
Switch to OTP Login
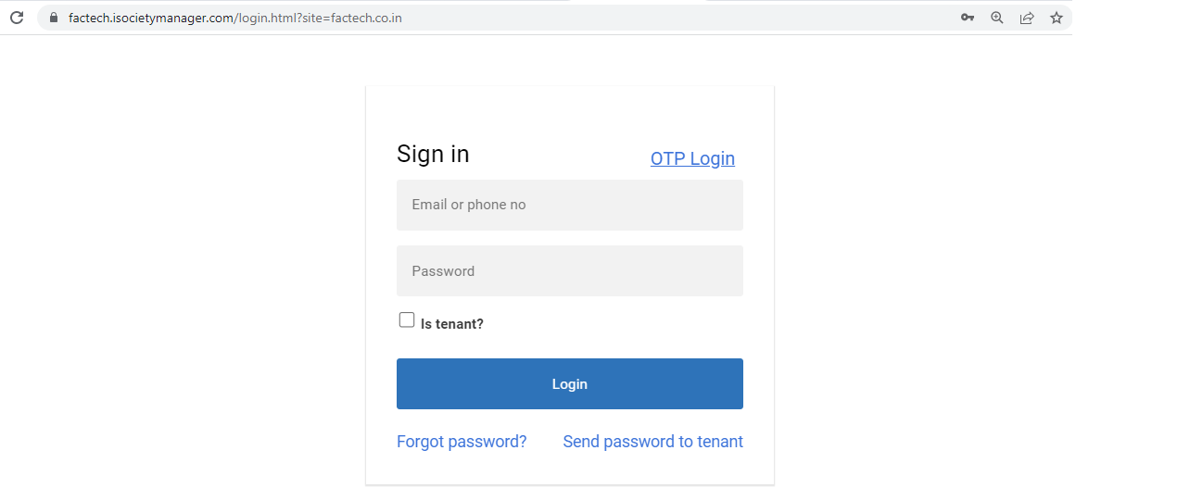click(692, 158)
